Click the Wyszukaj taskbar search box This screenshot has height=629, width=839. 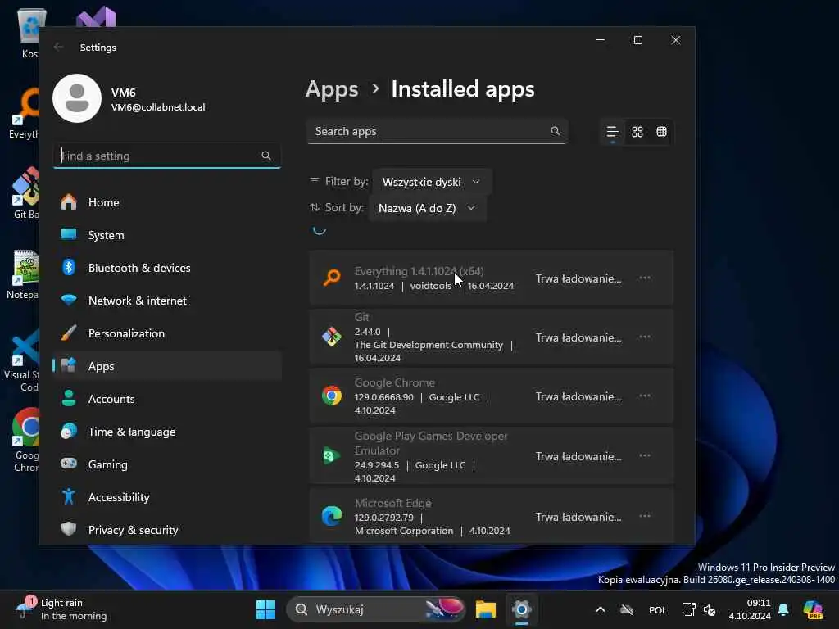(x=375, y=609)
